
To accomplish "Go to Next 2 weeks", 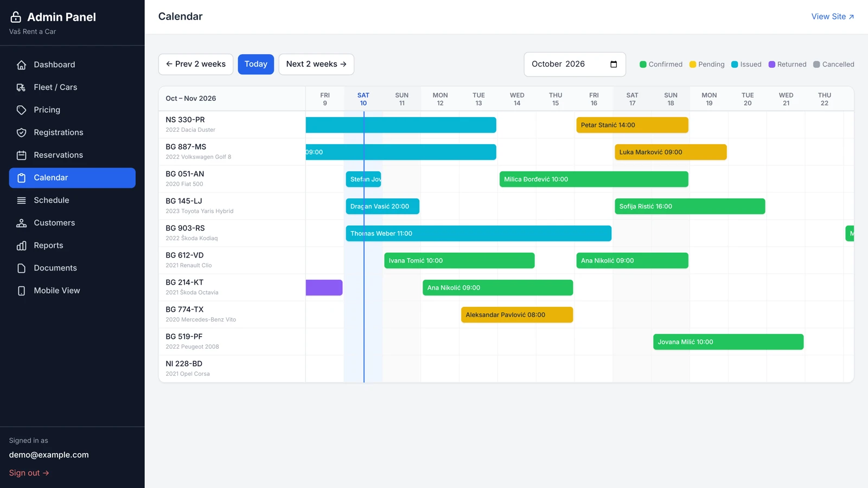I will pyautogui.click(x=316, y=64).
